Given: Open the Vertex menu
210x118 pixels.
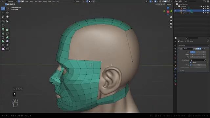Looking at the screenshot, I should coord(45,1).
